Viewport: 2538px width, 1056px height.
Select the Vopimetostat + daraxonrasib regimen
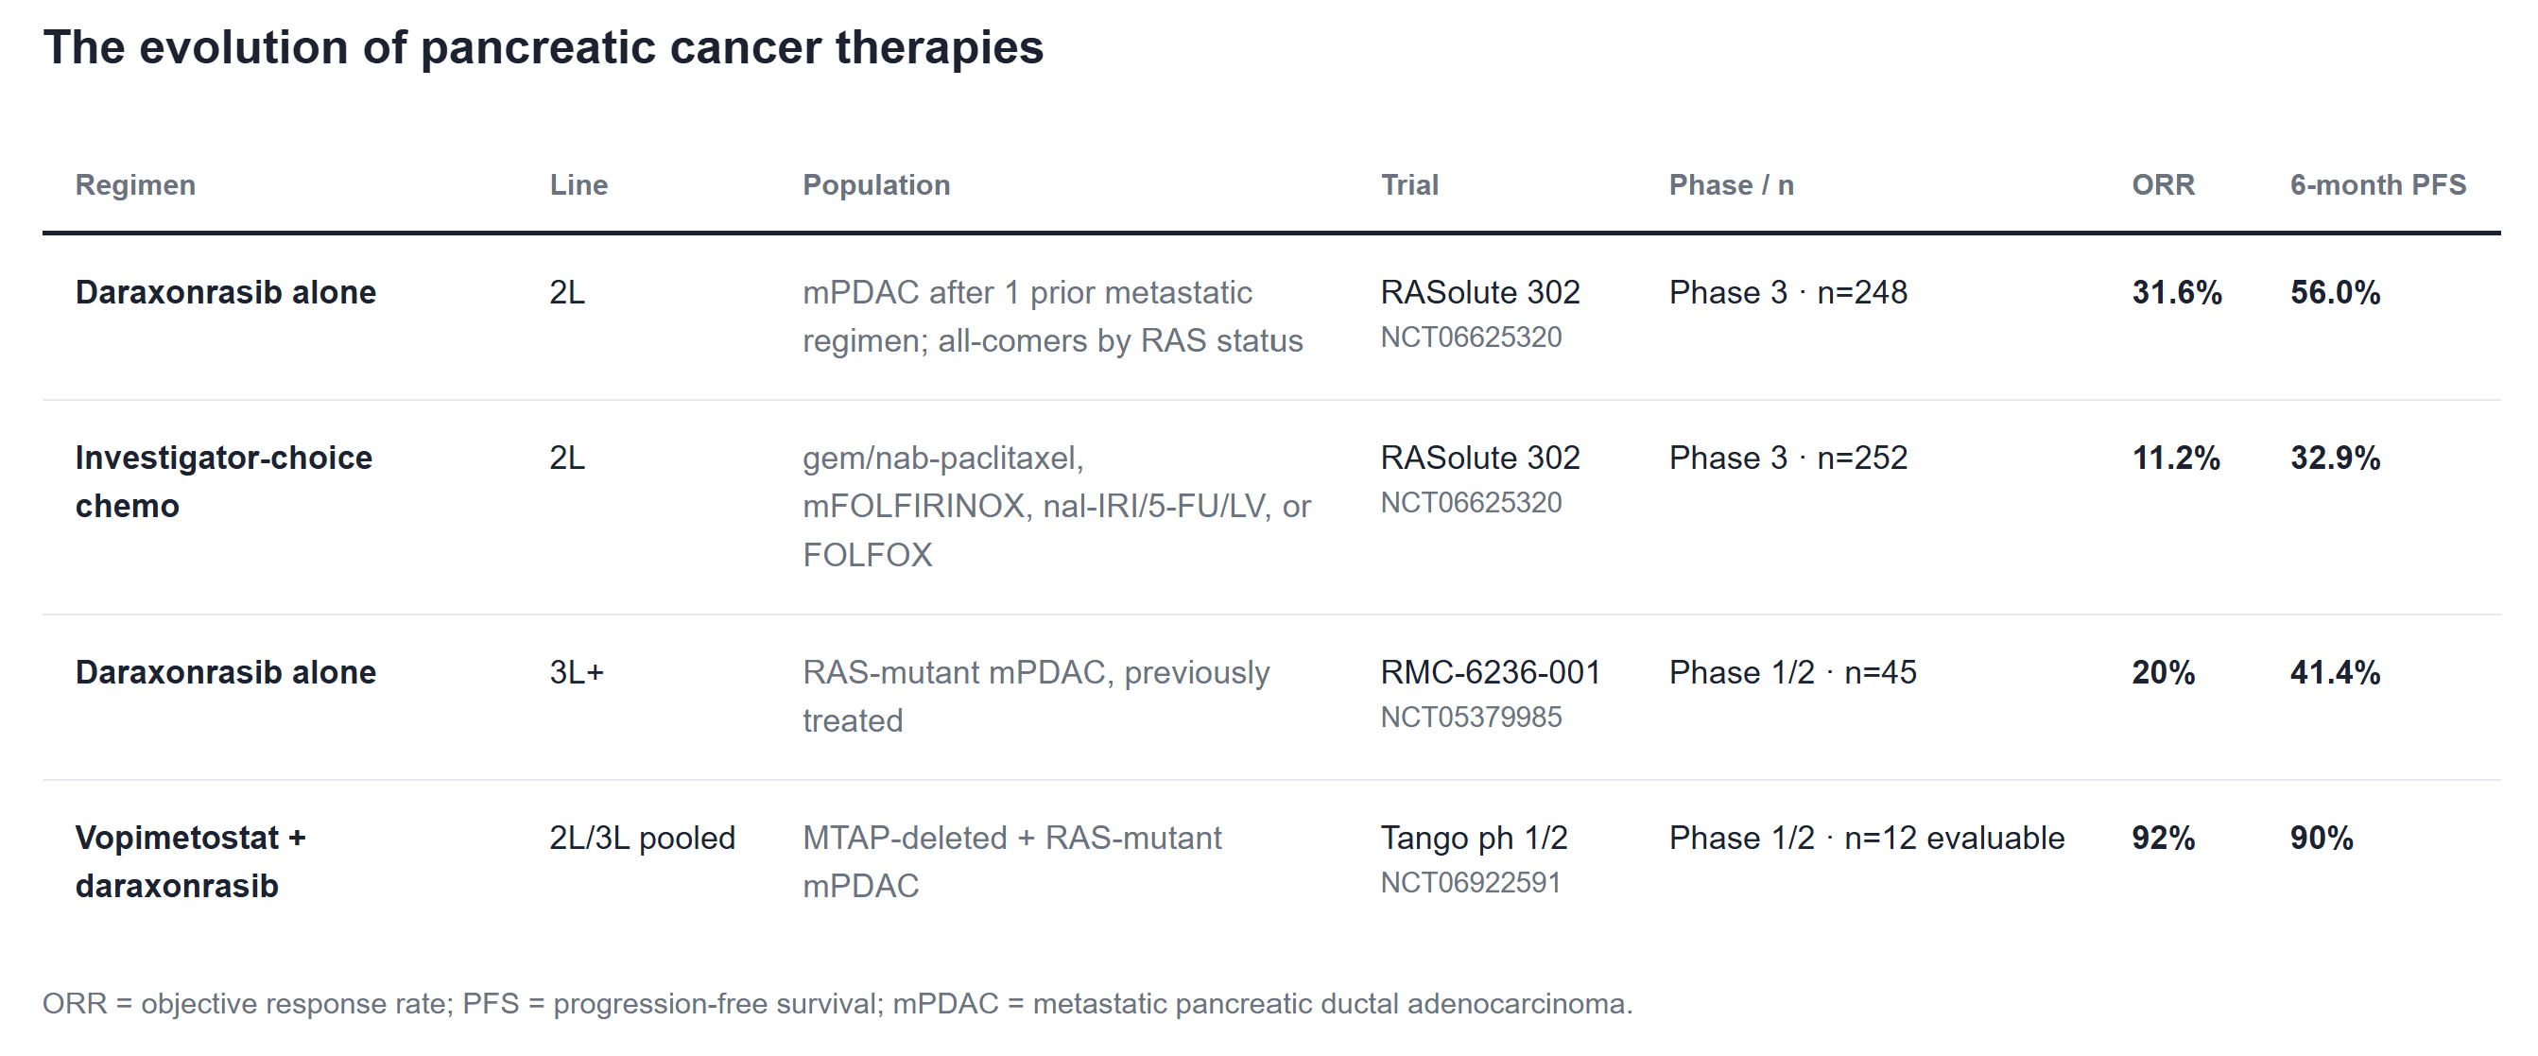tap(190, 861)
